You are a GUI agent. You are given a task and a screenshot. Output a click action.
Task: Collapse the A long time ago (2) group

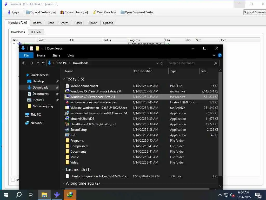pos(64,183)
